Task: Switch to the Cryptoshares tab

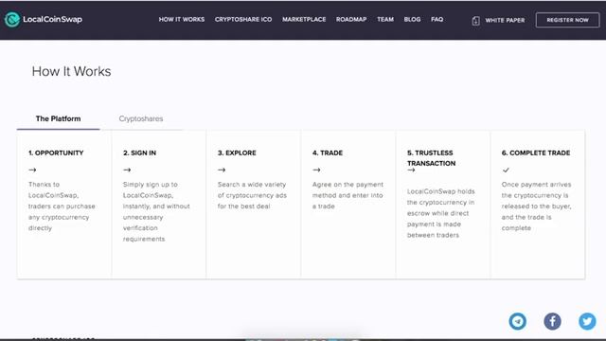Action: pyautogui.click(x=141, y=118)
